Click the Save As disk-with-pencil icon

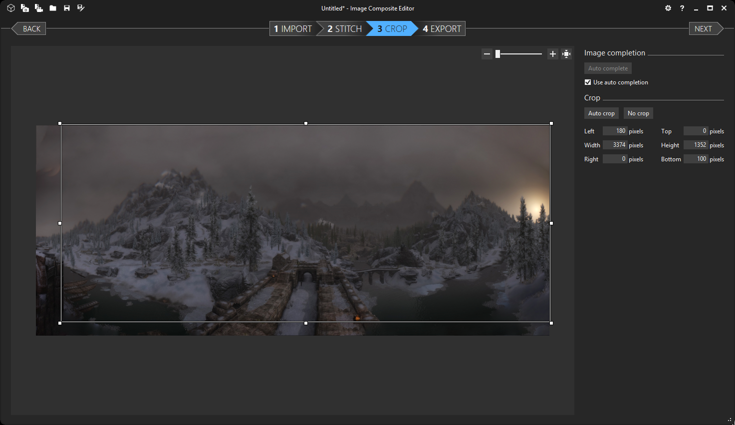tap(81, 8)
